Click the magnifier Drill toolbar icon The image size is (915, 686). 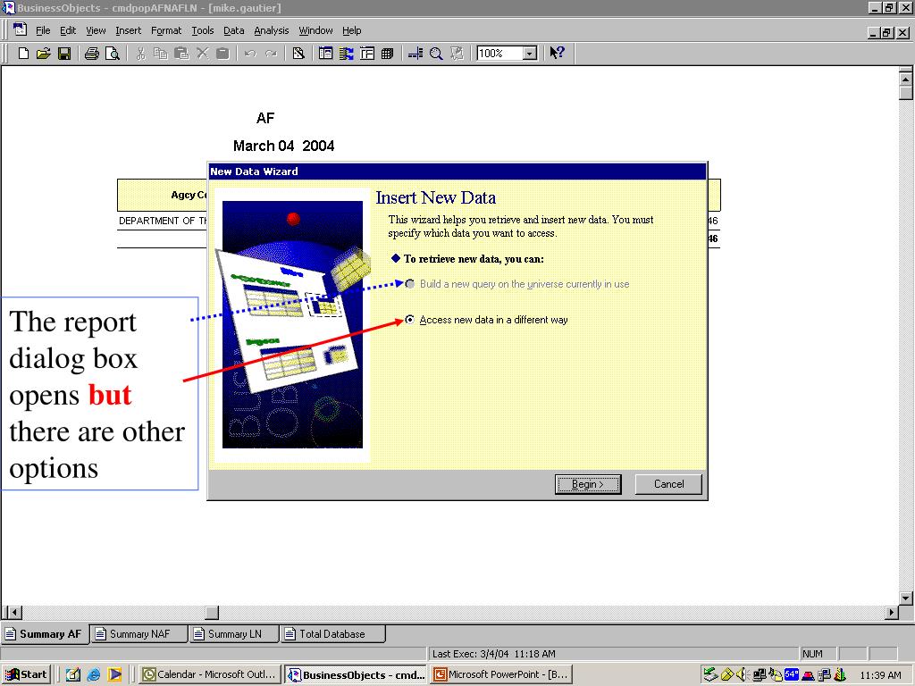(x=436, y=54)
